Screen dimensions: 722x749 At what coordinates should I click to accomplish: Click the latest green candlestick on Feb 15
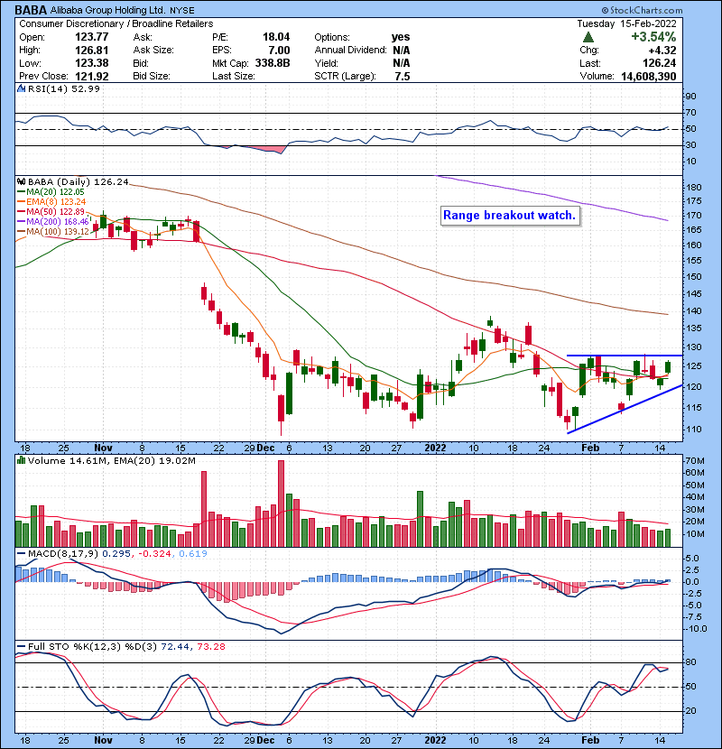point(668,367)
